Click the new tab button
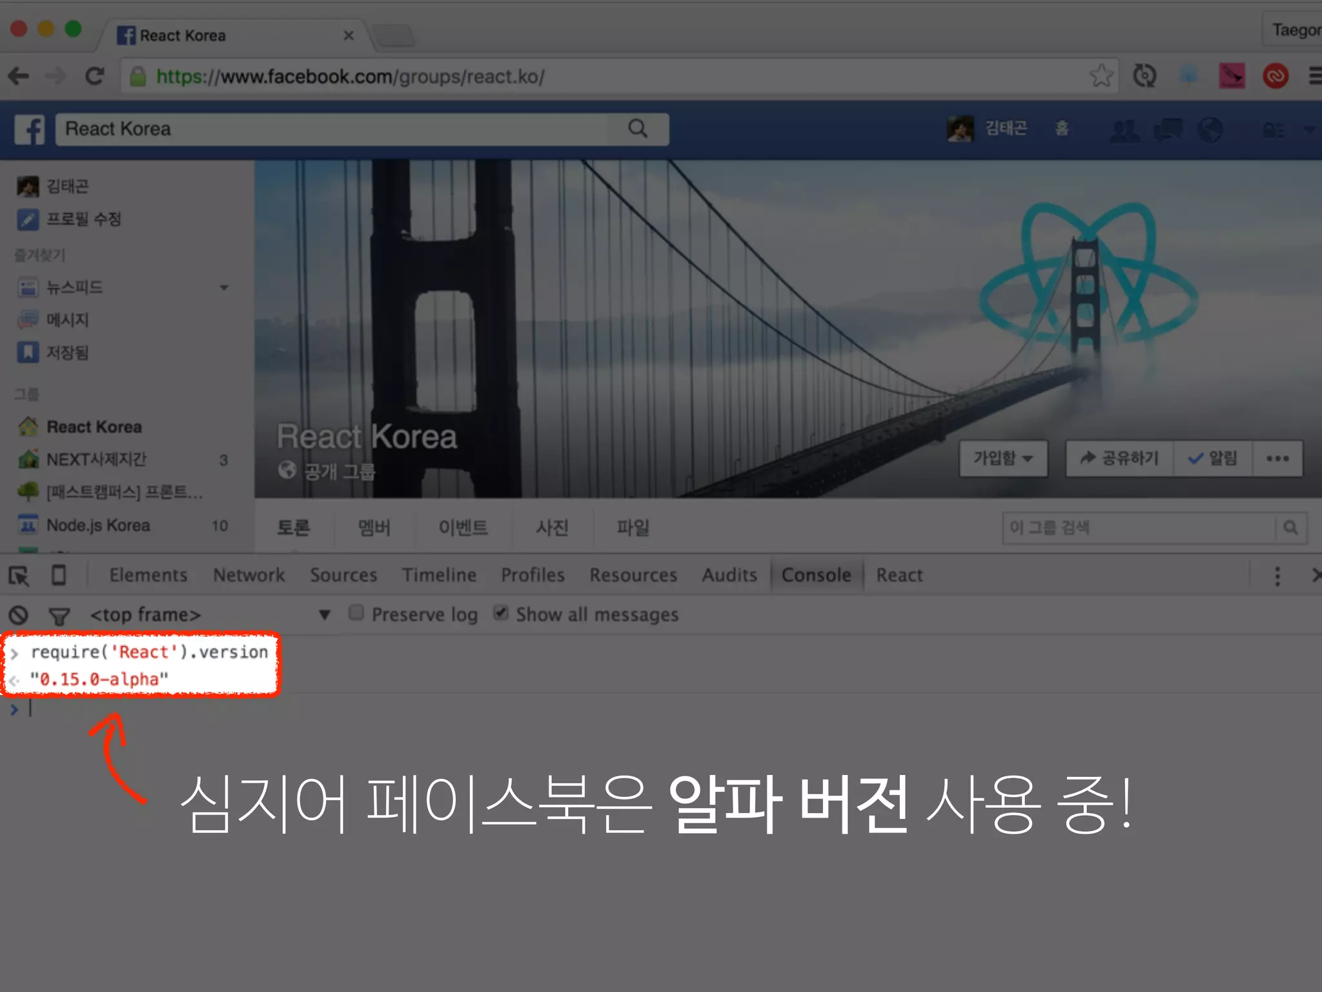1322x992 pixels. point(394,36)
